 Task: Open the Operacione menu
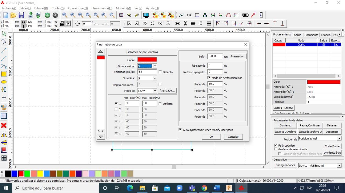[x=78, y=8]
